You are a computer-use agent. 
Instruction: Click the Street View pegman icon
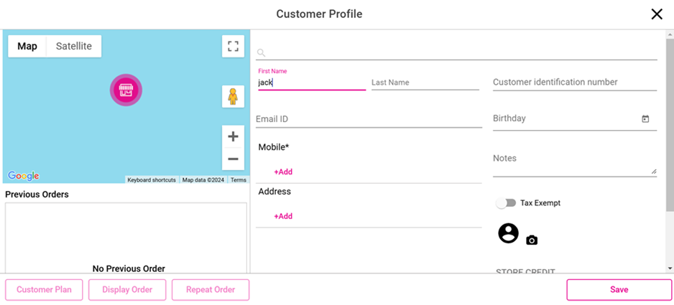coord(233,96)
